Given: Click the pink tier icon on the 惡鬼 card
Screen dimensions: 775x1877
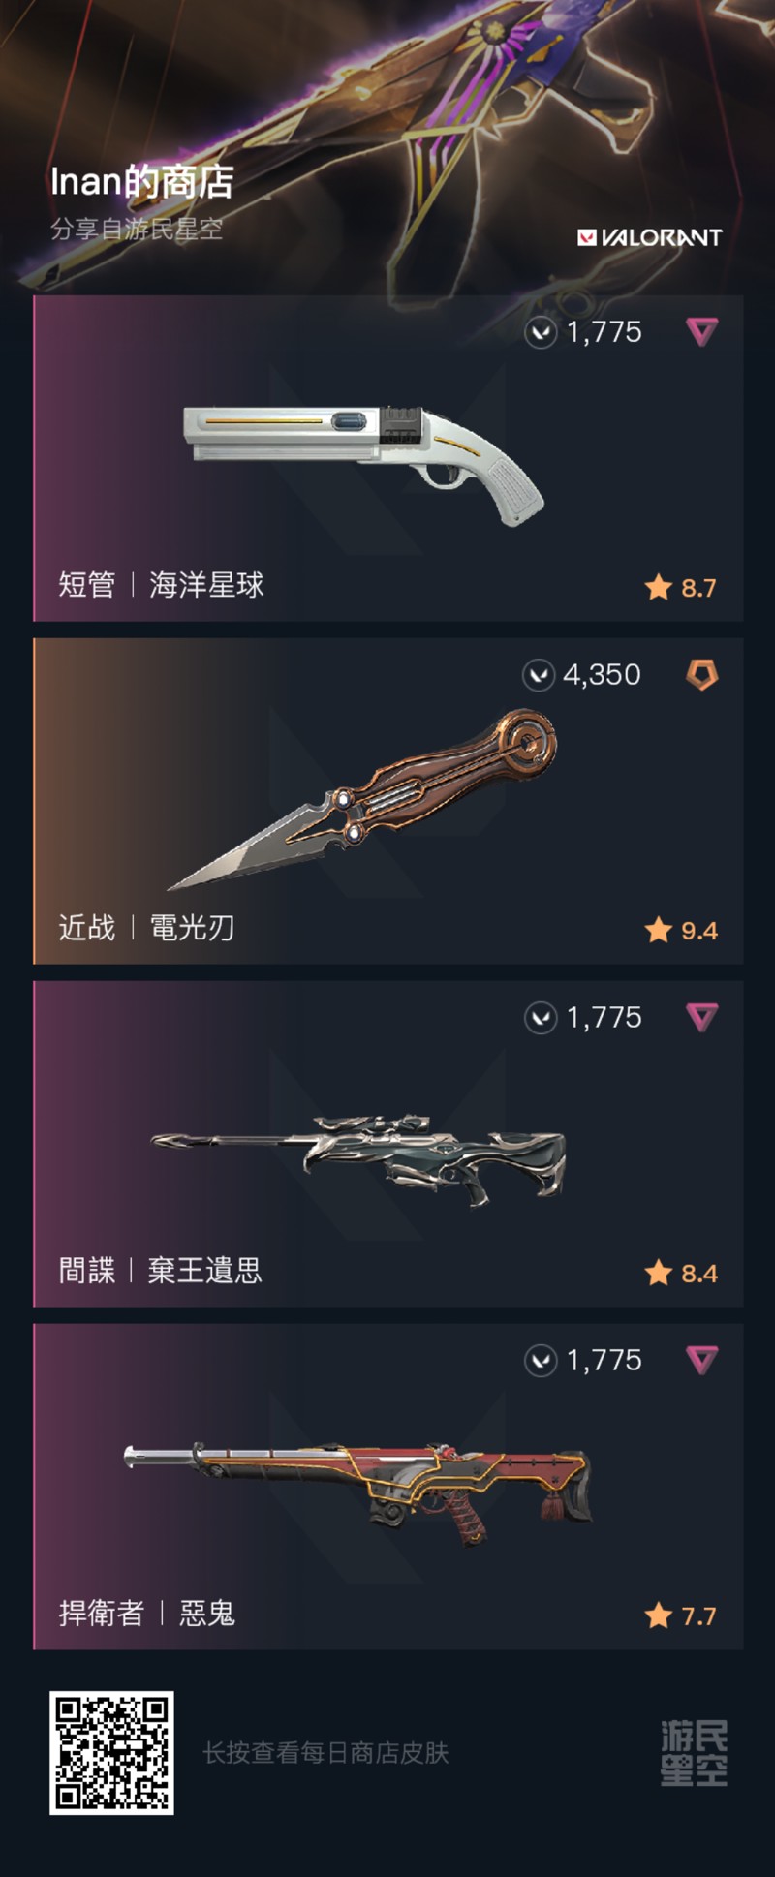Looking at the screenshot, I should tap(702, 1360).
